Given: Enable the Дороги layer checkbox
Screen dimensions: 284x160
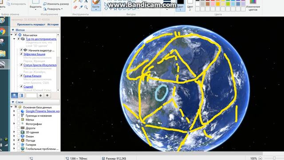Looking at the screenshot, I should pos(19,128).
